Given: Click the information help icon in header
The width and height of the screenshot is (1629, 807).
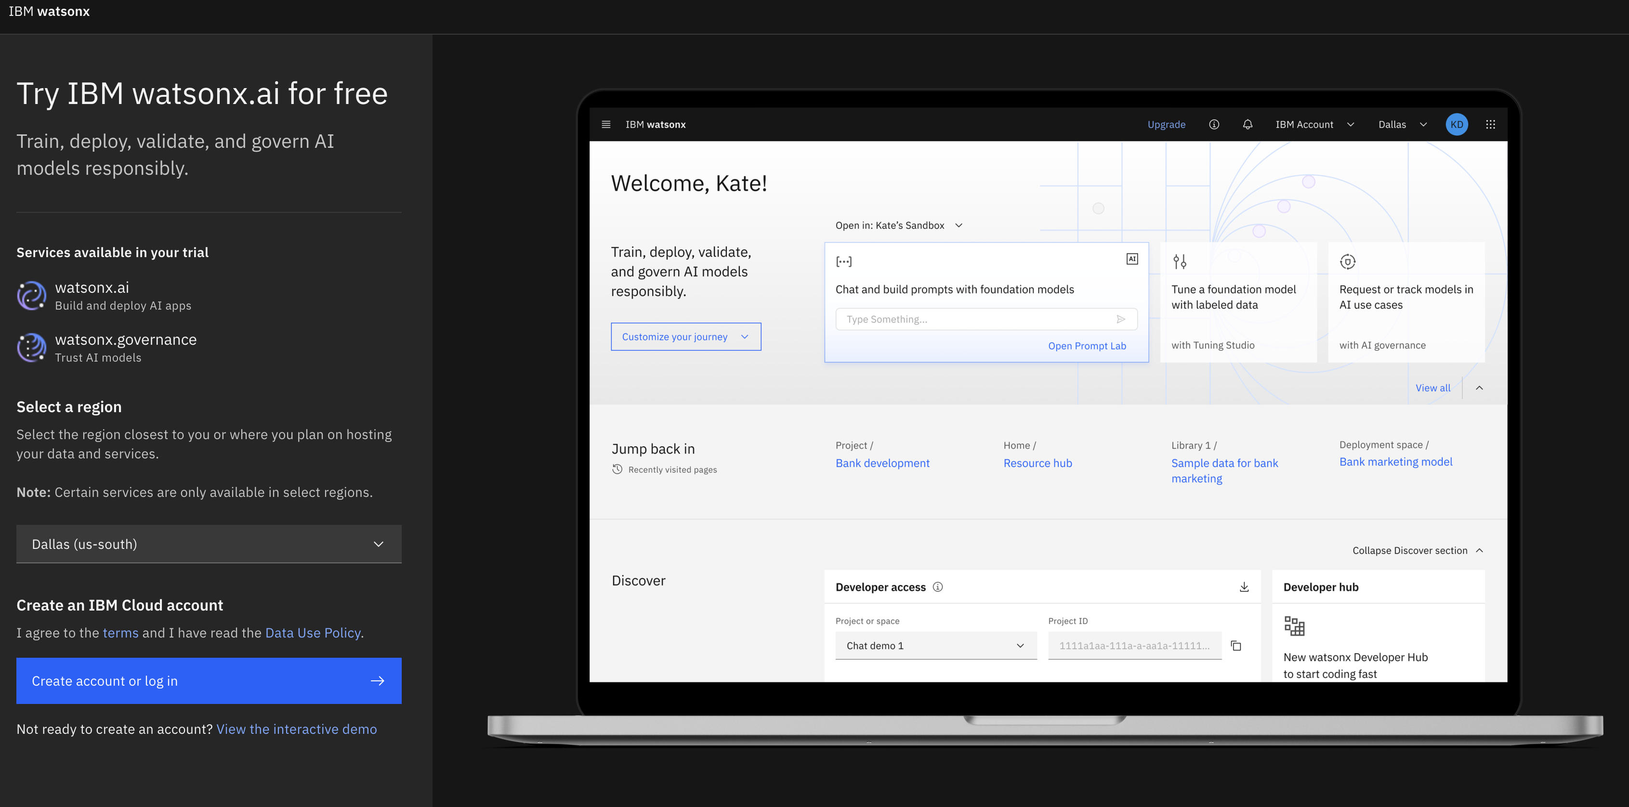Looking at the screenshot, I should coord(1213,125).
